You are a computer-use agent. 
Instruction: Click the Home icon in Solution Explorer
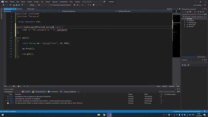pyautogui.click(x=188, y=12)
